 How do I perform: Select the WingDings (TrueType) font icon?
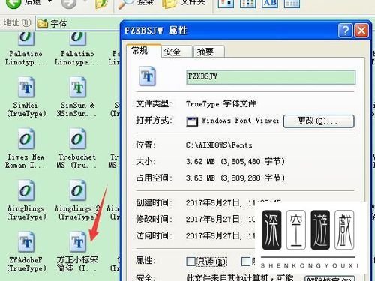(x=26, y=190)
